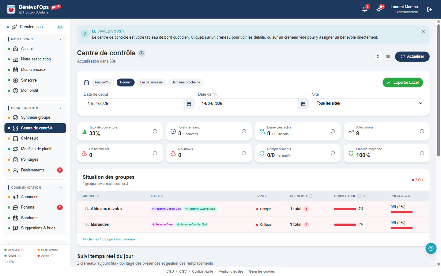Image resolution: width=441 pixels, height=276 pixels.
Task: Open Forums in sidebar
Action: [x=35, y=207]
